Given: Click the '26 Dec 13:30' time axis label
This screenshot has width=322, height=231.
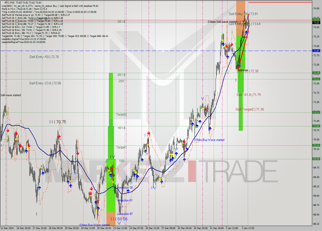Looking at the screenshot, I should [153, 228].
